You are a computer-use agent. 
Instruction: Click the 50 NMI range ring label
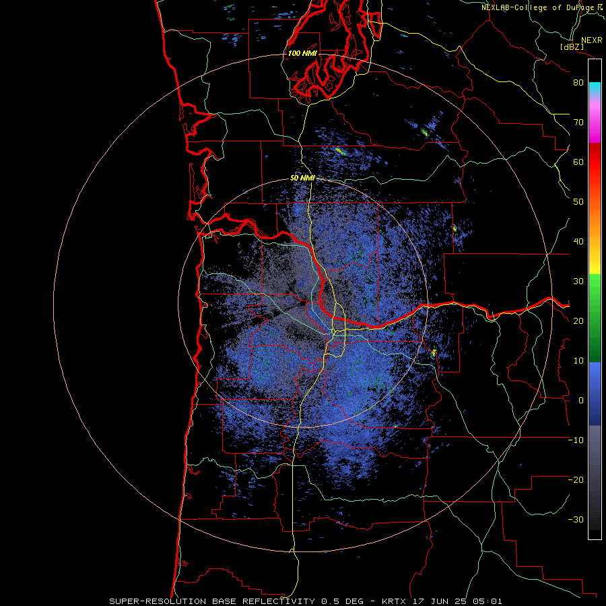click(x=302, y=178)
